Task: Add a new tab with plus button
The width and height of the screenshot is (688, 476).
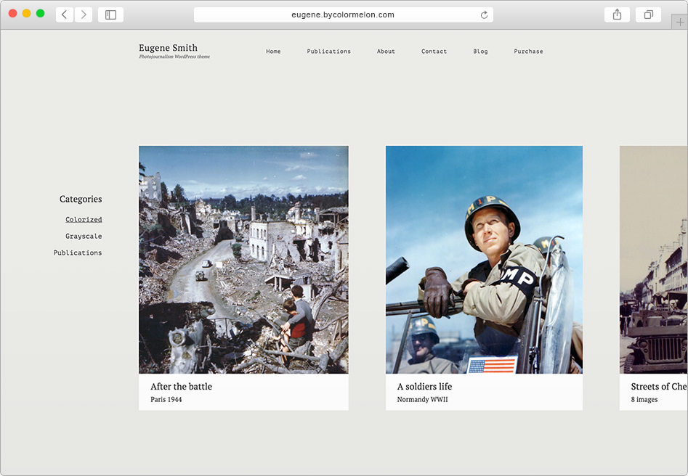Action: [680, 22]
